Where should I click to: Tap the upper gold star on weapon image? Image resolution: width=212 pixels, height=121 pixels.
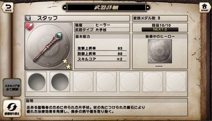[65, 61]
